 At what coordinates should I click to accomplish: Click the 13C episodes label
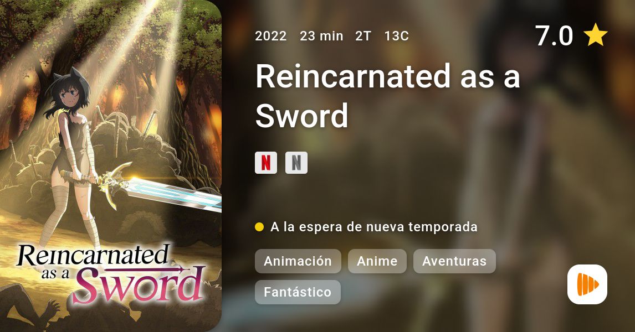point(397,36)
